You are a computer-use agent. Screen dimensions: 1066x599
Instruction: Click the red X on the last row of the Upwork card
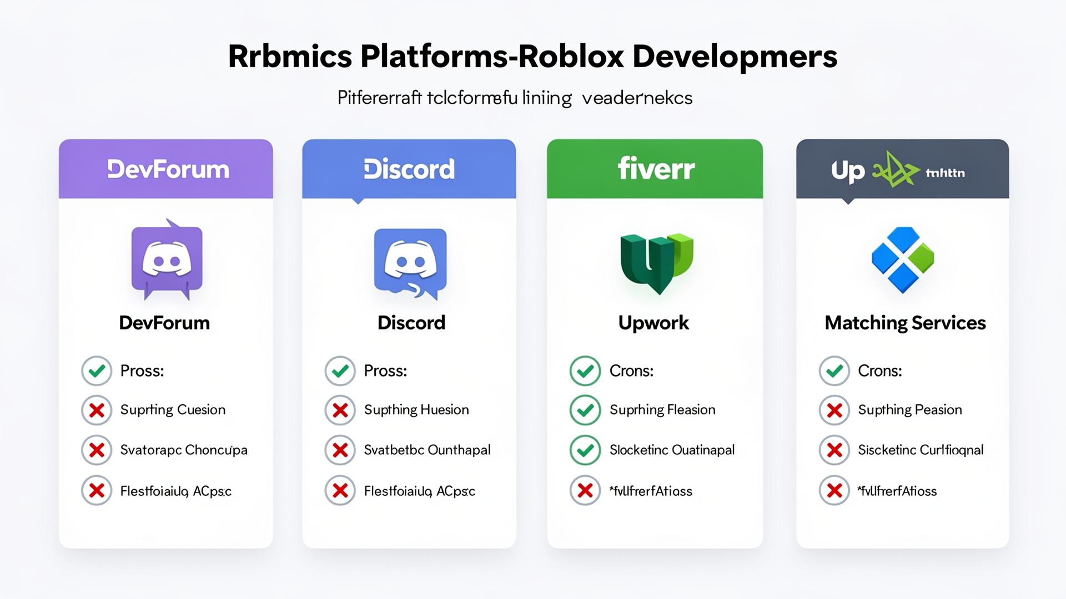click(x=585, y=490)
